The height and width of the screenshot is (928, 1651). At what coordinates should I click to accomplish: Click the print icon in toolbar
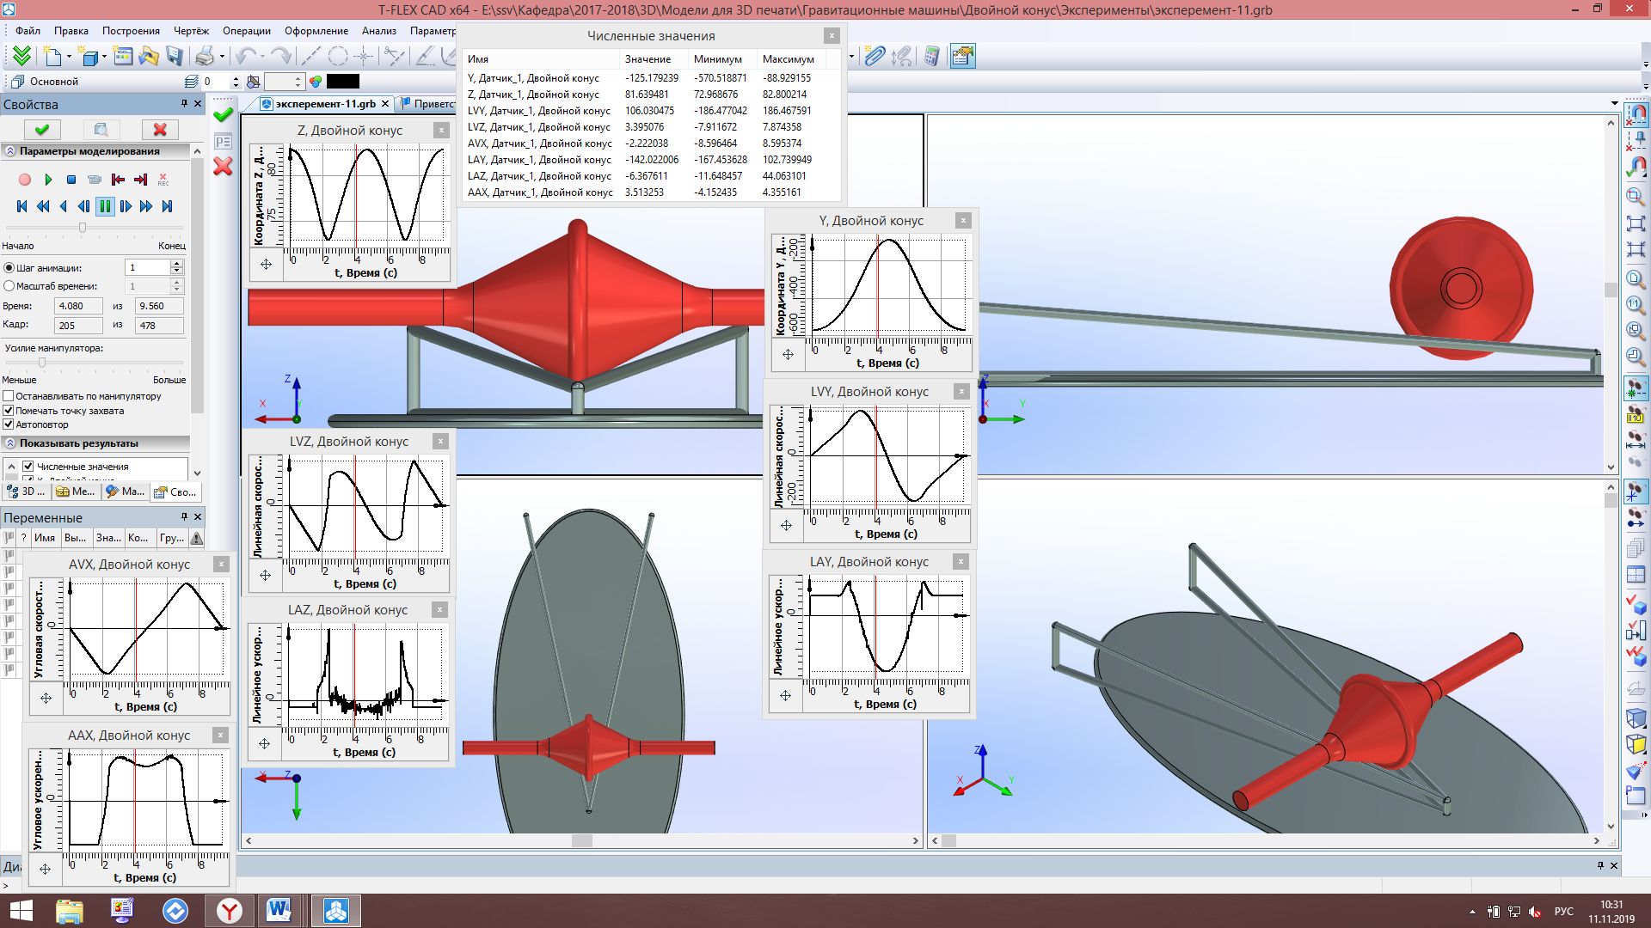coord(204,57)
